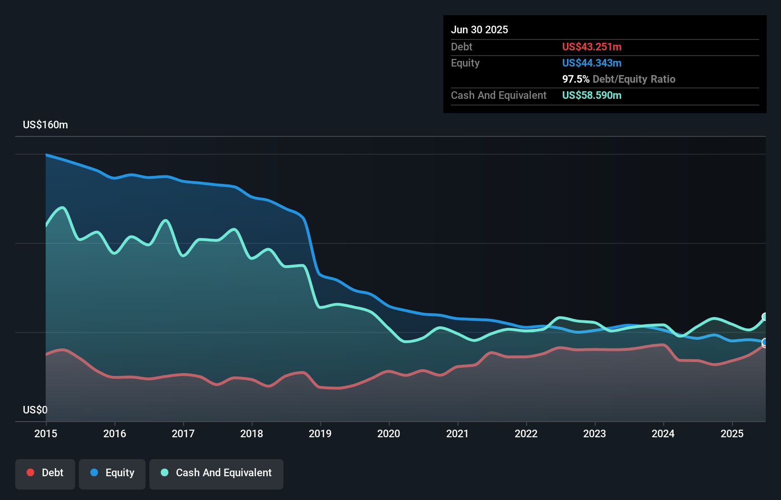Select the blue Equity endpoint marker on chart
The image size is (781, 500).
click(x=765, y=342)
